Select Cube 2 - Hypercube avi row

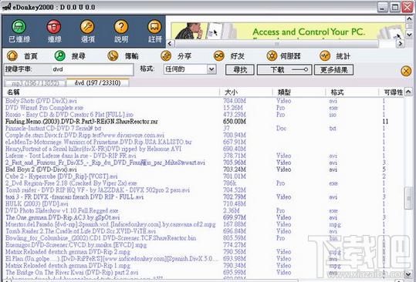pos(205,176)
